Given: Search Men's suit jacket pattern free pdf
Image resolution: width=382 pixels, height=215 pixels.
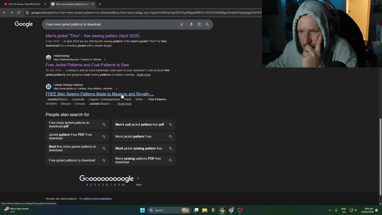Looking at the screenshot, I should coord(144,125).
